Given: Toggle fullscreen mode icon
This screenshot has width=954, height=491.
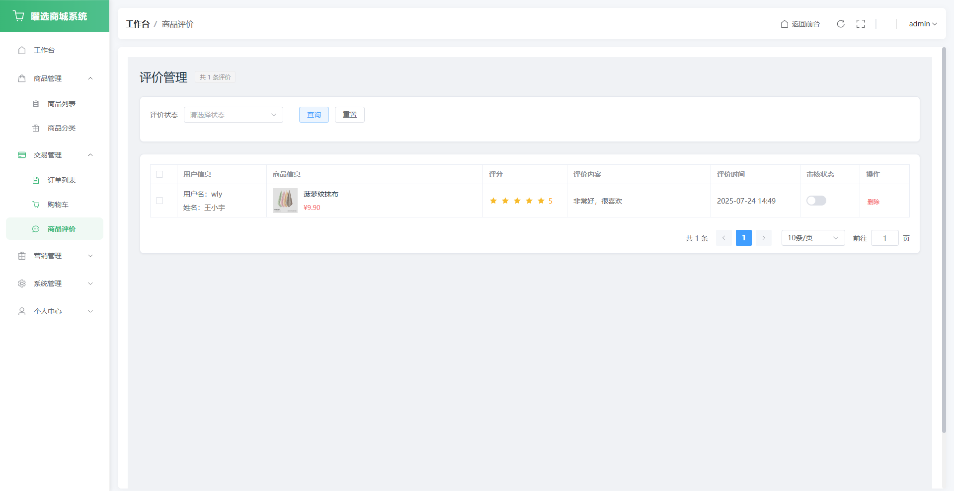Looking at the screenshot, I should [861, 24].
